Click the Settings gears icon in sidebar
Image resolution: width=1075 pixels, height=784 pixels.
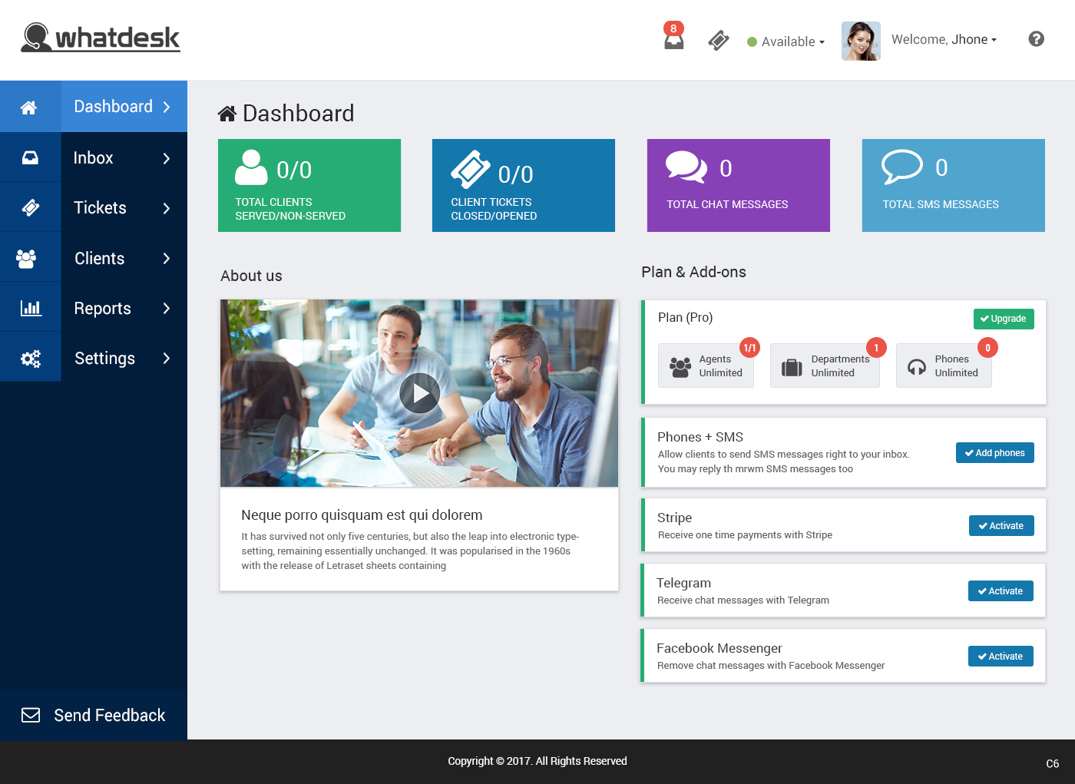click(x=30, y=357)
